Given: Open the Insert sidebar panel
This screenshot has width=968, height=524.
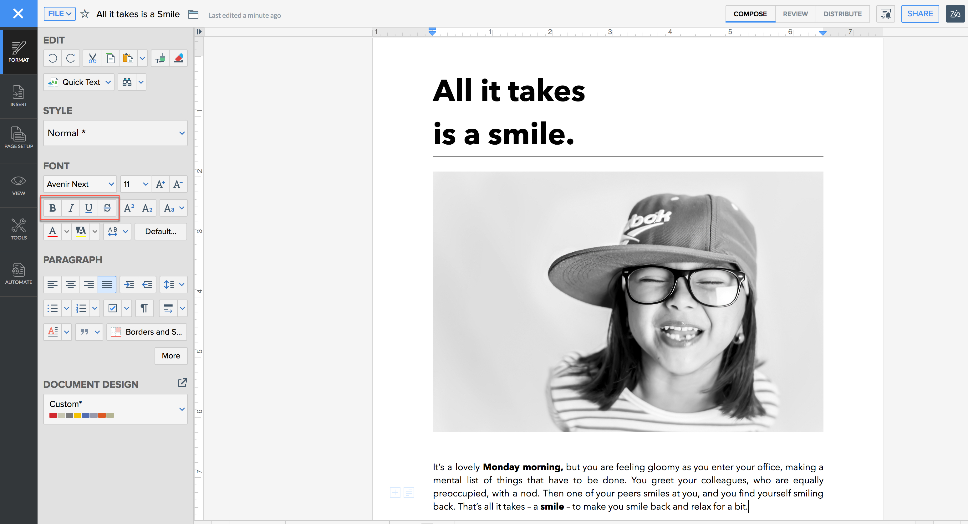Looking at the screenshot, I should pos(18,96).
